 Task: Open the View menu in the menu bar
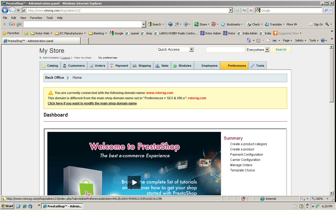[x=23, y=18]
